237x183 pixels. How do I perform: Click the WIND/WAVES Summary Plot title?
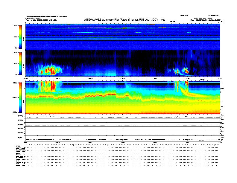click(124, 20)
